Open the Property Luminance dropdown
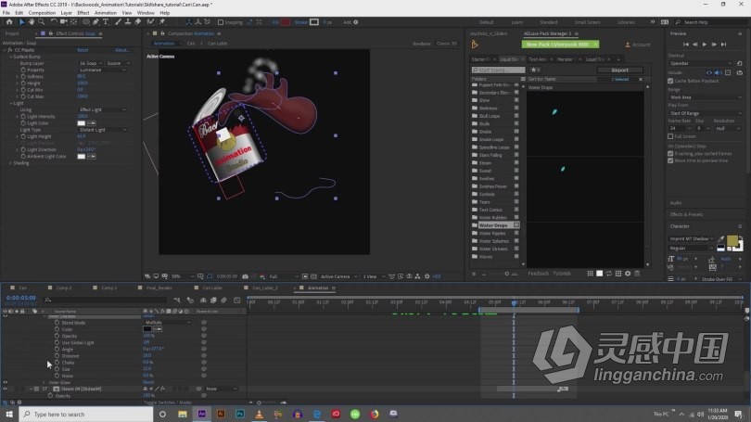The height and width of the screenshot is (422, 751). [103, 70]
